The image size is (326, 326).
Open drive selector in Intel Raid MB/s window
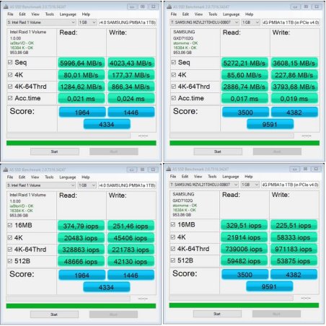[41, 22]
